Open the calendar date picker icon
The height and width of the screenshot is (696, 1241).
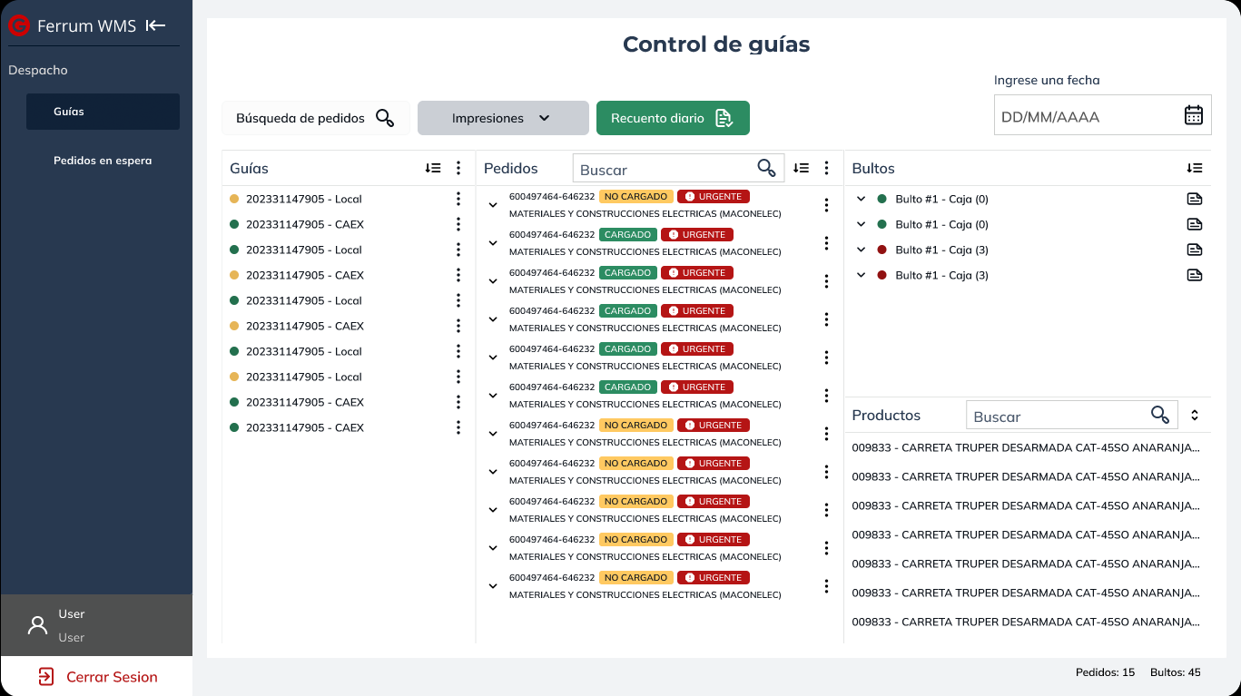coord(1193,115)
